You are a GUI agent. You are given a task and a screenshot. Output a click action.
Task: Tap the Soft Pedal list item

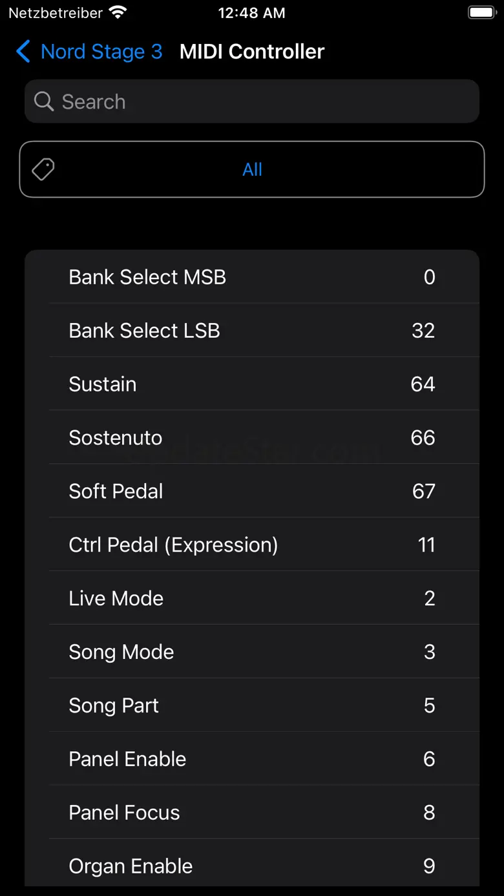tap(252, 492)
